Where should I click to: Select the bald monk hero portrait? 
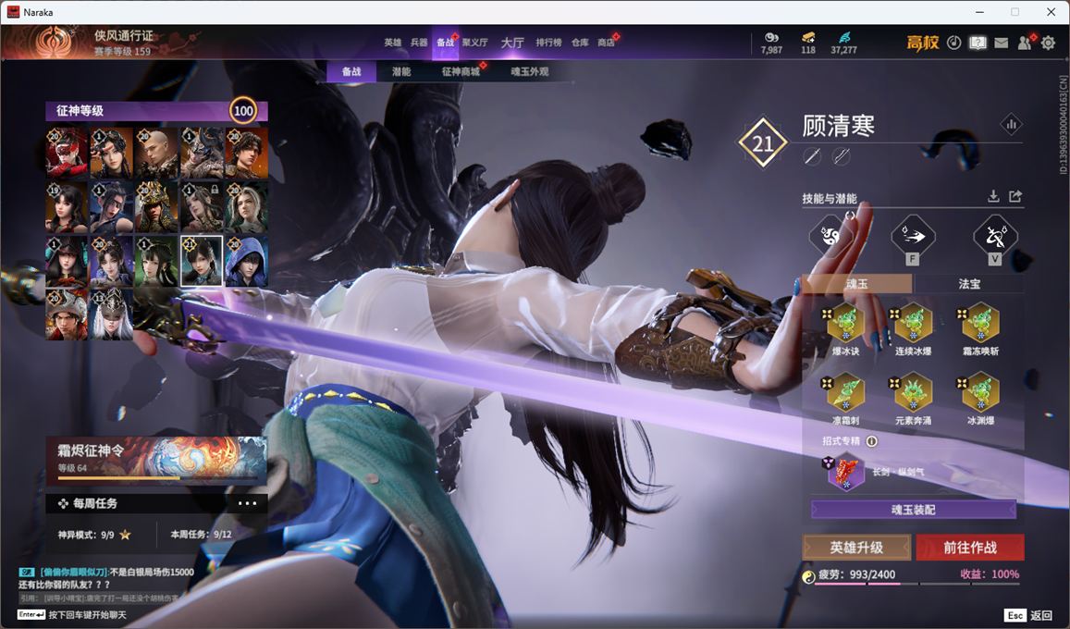tap(156, 153)
